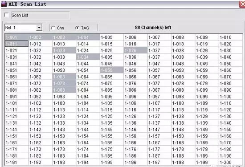The width and height of the screenshot is (245, 167).
Task: Toggle highlighted channel 1-055
Action: (112, 70)
